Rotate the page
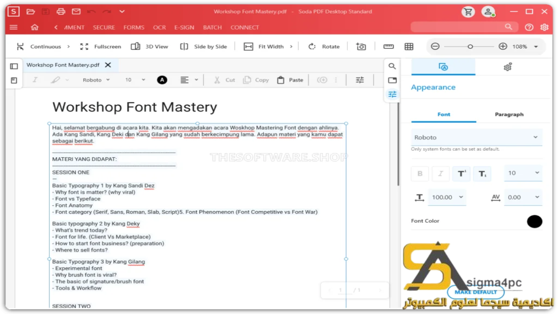The image size is (558, 314). (x=324, y=47)
